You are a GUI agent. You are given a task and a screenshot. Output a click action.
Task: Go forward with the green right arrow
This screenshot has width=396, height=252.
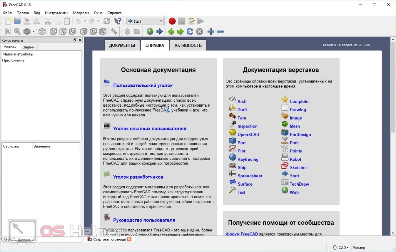point(180,31)
